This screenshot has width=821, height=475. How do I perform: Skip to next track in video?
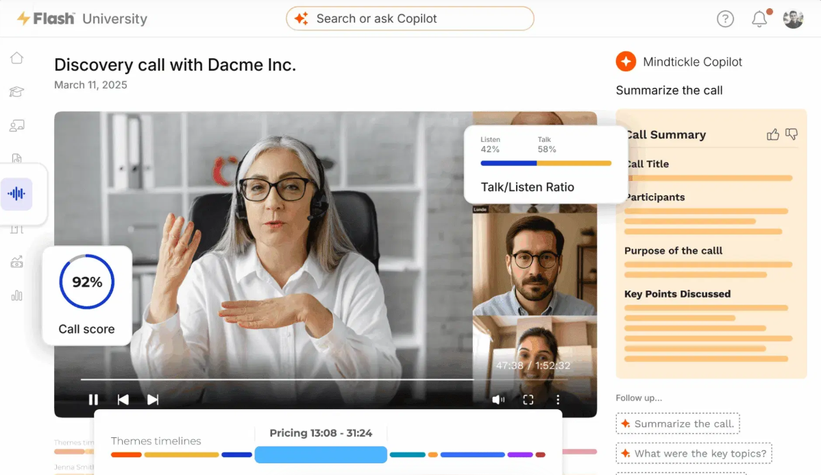(x=152, y=400)
